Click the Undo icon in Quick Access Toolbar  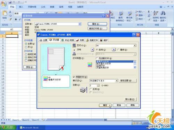(x=14, y=2)
